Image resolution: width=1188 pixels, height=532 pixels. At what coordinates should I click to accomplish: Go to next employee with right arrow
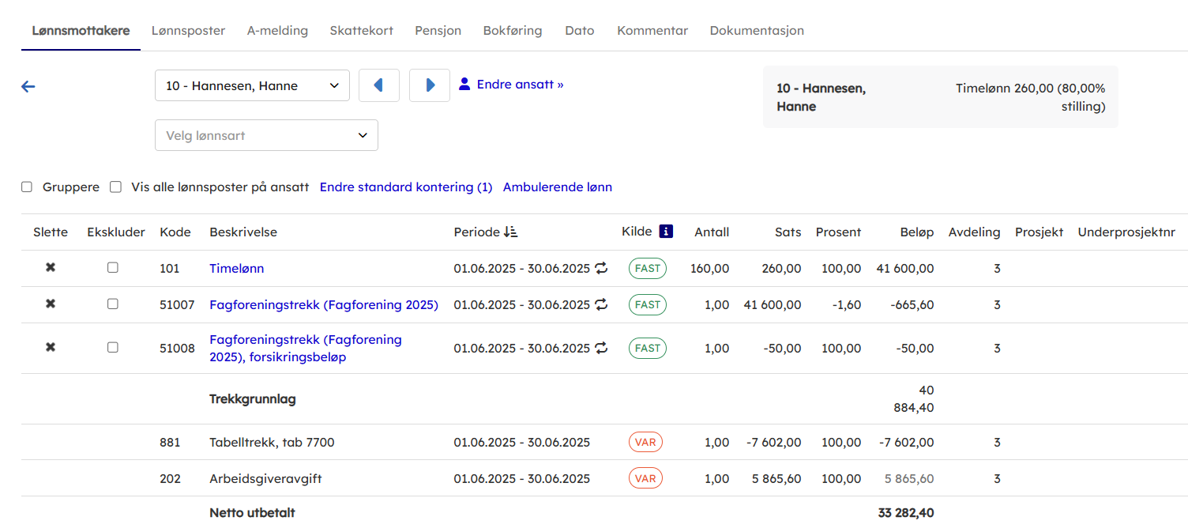(x=430, y=85)
